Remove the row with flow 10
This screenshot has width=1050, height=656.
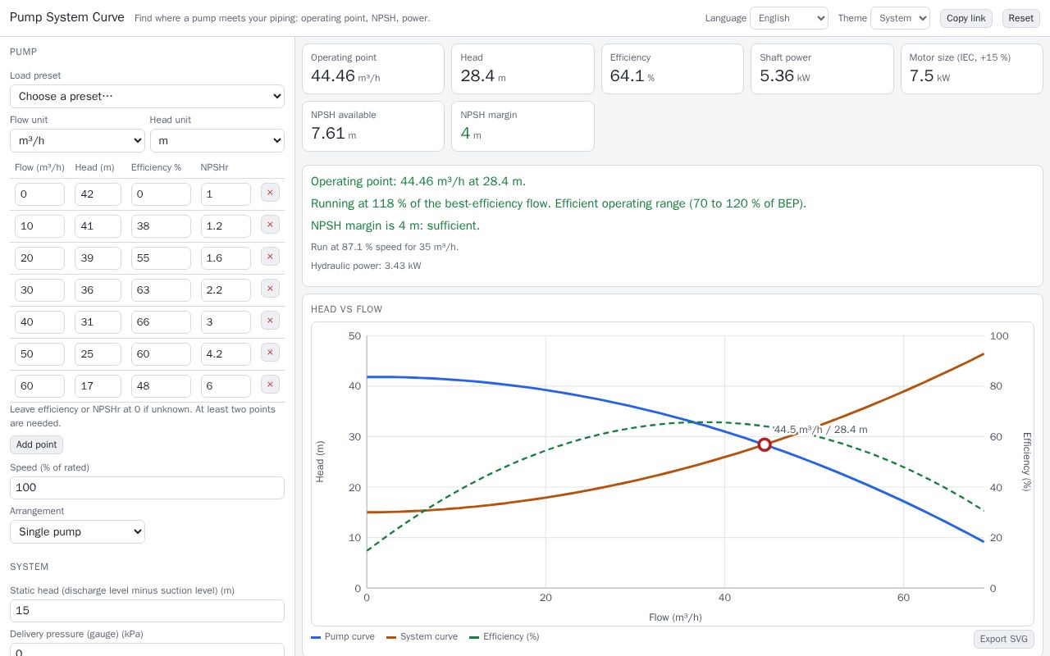[270, 225]
